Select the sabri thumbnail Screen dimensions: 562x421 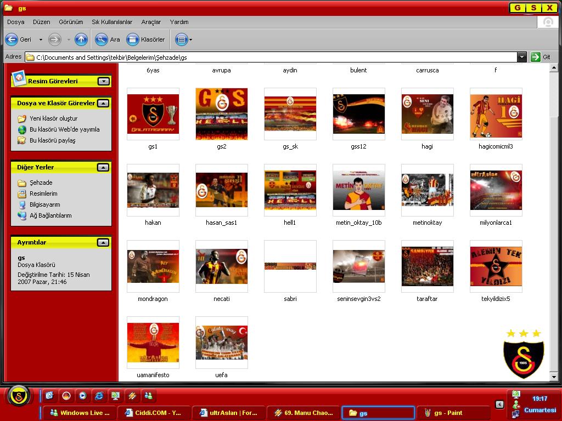coord(290,266)
